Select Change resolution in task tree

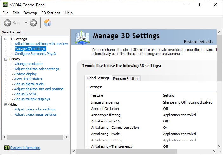(29, 64)
